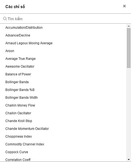
Task: Choose Balance of Power
Action: (63, 74)
